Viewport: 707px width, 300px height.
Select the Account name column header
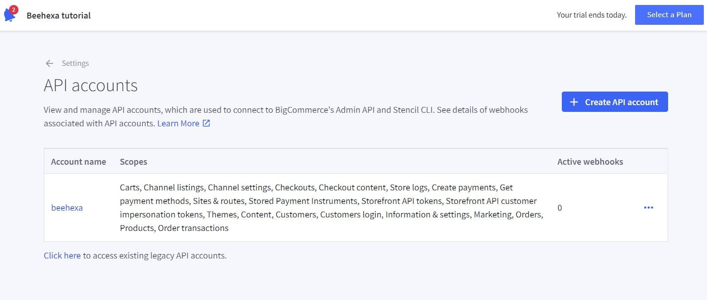pos(78,161)
